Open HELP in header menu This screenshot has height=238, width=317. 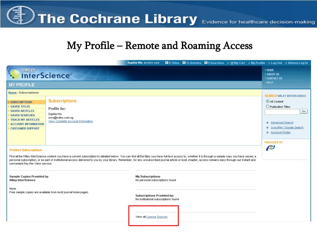[270, 82]
